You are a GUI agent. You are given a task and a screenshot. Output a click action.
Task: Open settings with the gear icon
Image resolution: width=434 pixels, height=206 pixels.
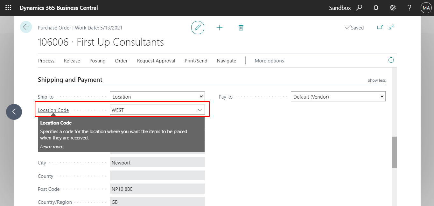(392, 8)
